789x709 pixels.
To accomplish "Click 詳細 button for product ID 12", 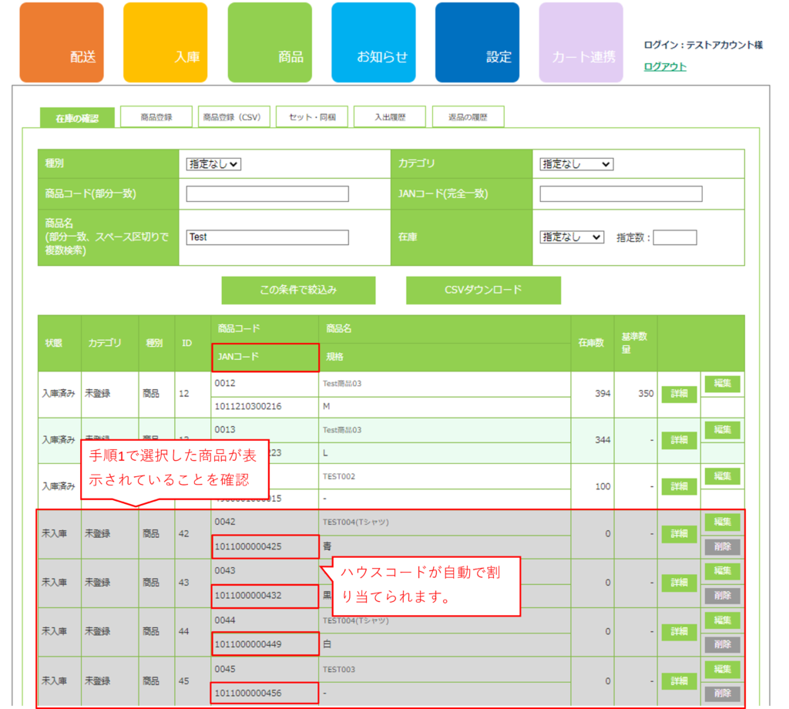I will (x=679, y=394).
